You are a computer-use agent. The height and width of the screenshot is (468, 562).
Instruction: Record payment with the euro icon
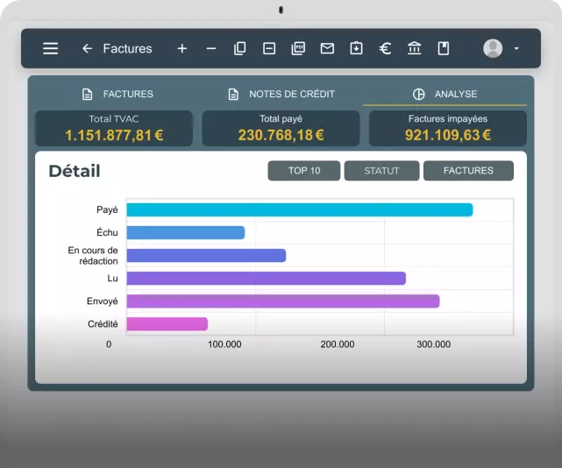(x=385, y=48)
